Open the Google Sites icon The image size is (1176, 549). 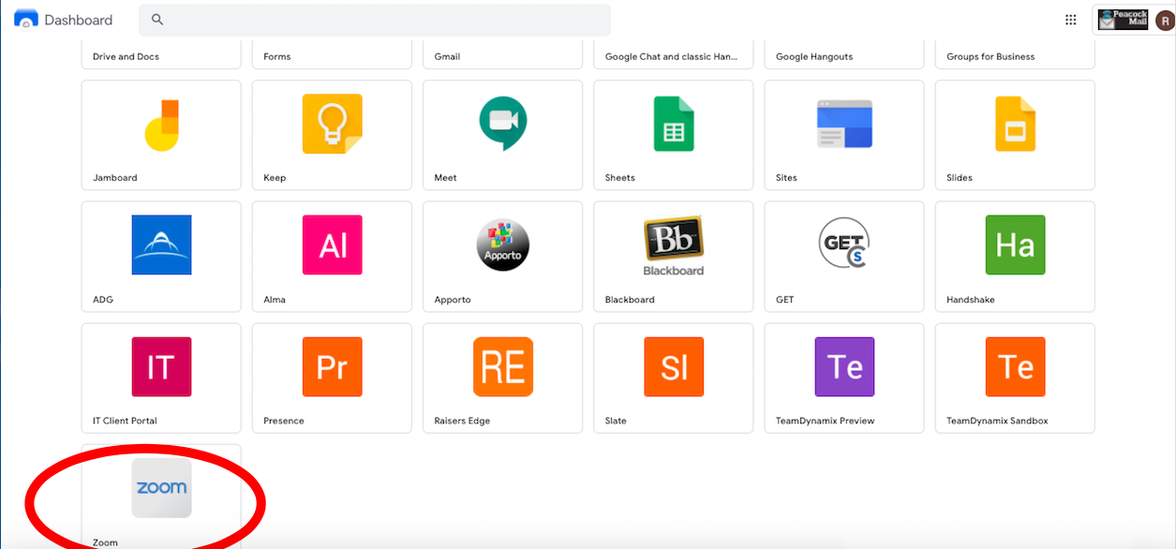point(844,124)
